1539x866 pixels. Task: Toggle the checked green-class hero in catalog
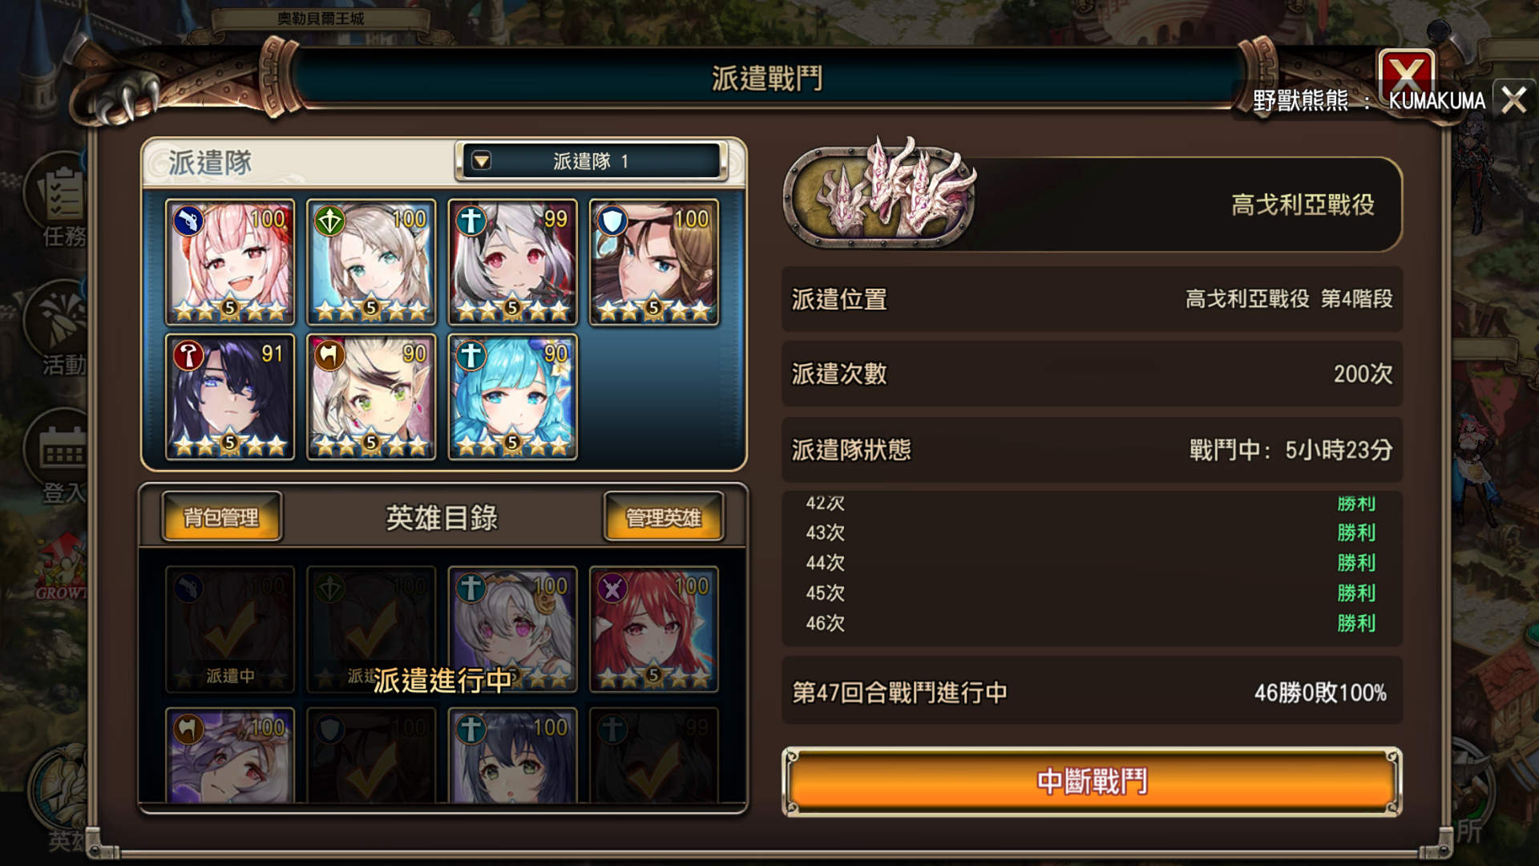tap(371, 629)
